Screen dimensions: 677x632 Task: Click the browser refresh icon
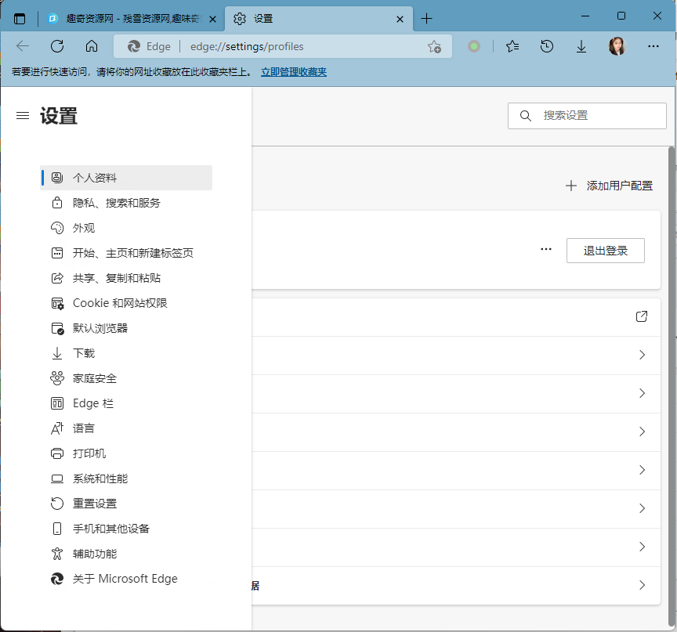coord(57,46)
